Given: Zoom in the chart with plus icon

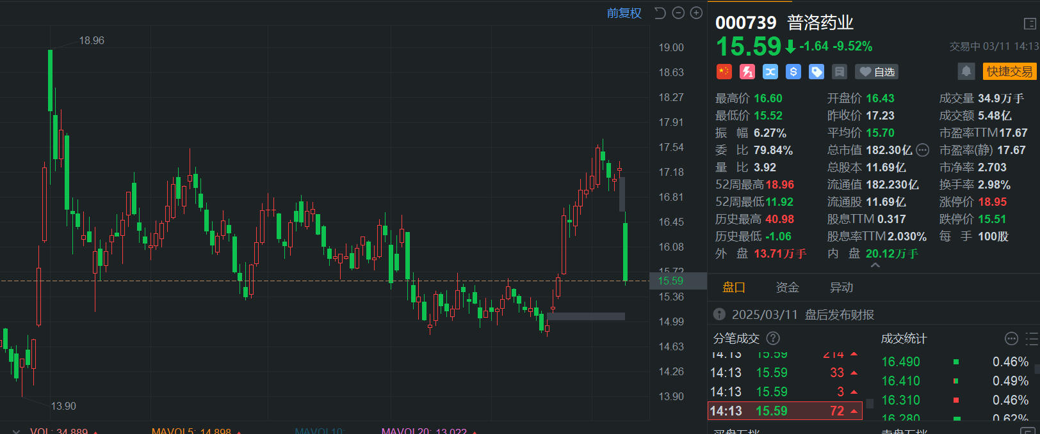Looking at the screenshot, I should (x=697, y=13).
